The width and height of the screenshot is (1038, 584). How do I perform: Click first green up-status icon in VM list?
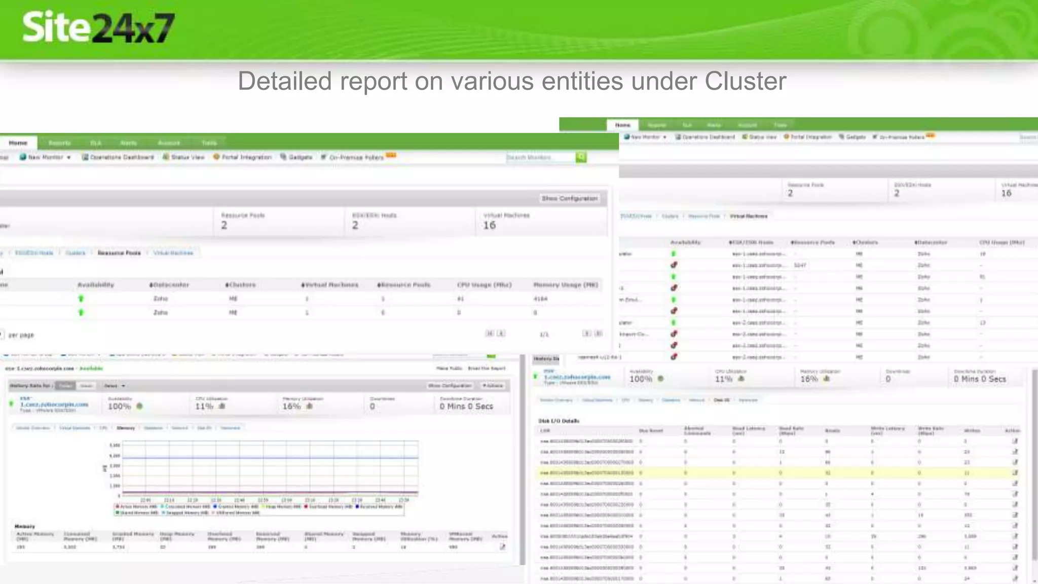tap(674, 253)
